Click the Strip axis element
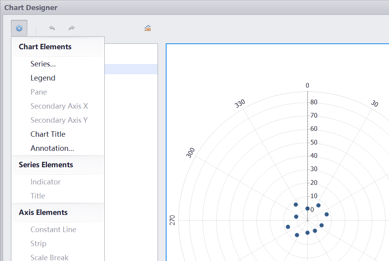The height and width of the screenshot is (261, 389). [x=38, y=244]
